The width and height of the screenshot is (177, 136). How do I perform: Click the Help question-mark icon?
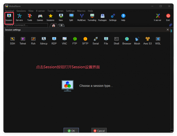click(123, 18)
